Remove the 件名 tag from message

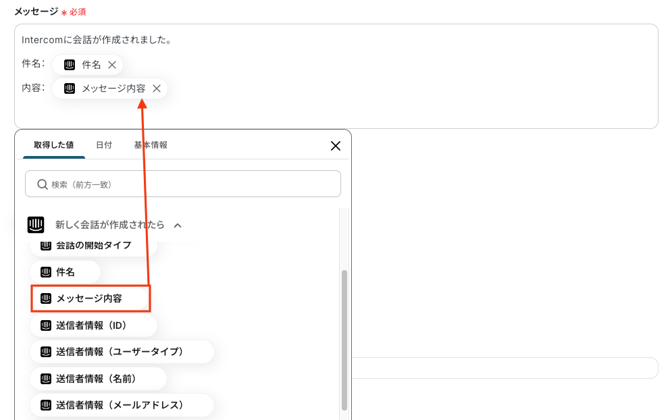pyautogui.click(x=112, y=65)
